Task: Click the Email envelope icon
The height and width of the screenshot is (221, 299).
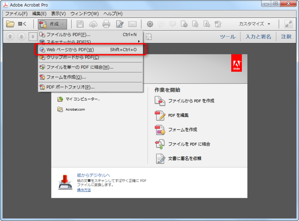Action: click(132, 24)
